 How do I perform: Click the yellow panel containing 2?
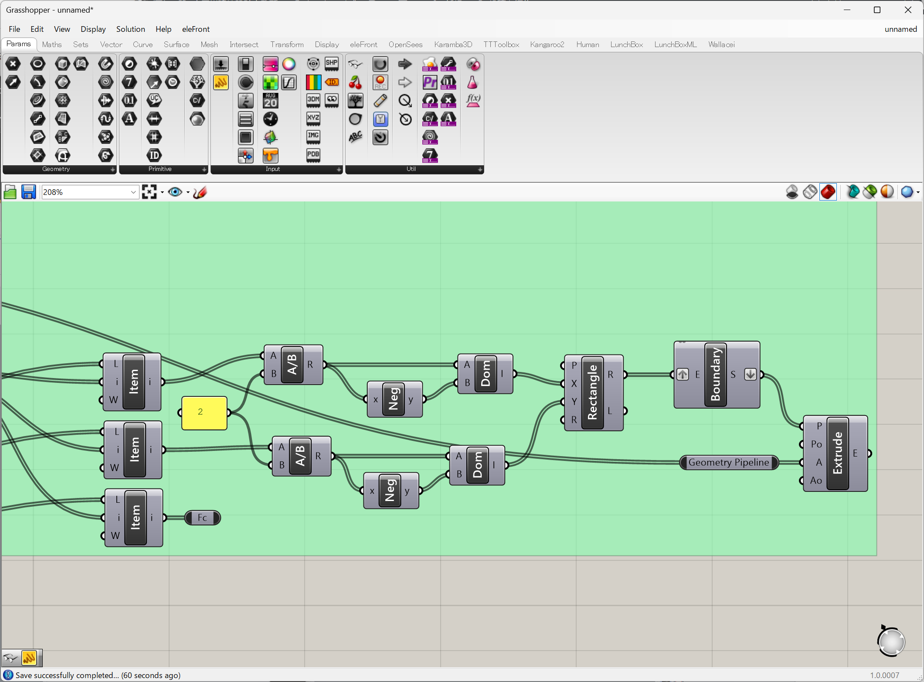point(204,412)
